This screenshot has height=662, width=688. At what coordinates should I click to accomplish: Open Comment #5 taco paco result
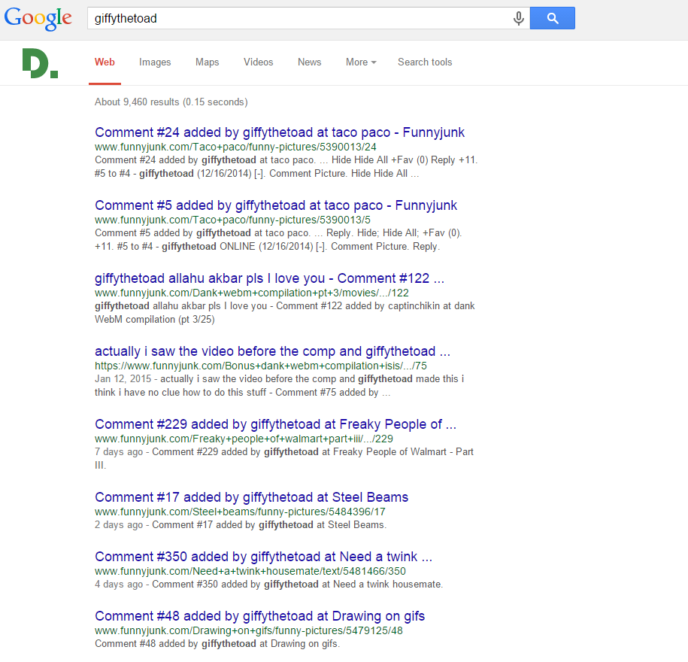tap(276, 205)
